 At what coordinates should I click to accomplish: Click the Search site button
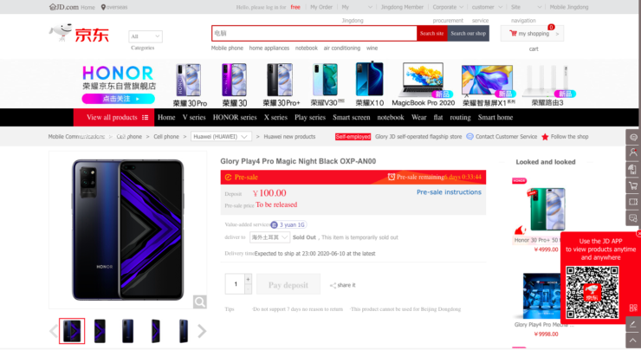431,33
